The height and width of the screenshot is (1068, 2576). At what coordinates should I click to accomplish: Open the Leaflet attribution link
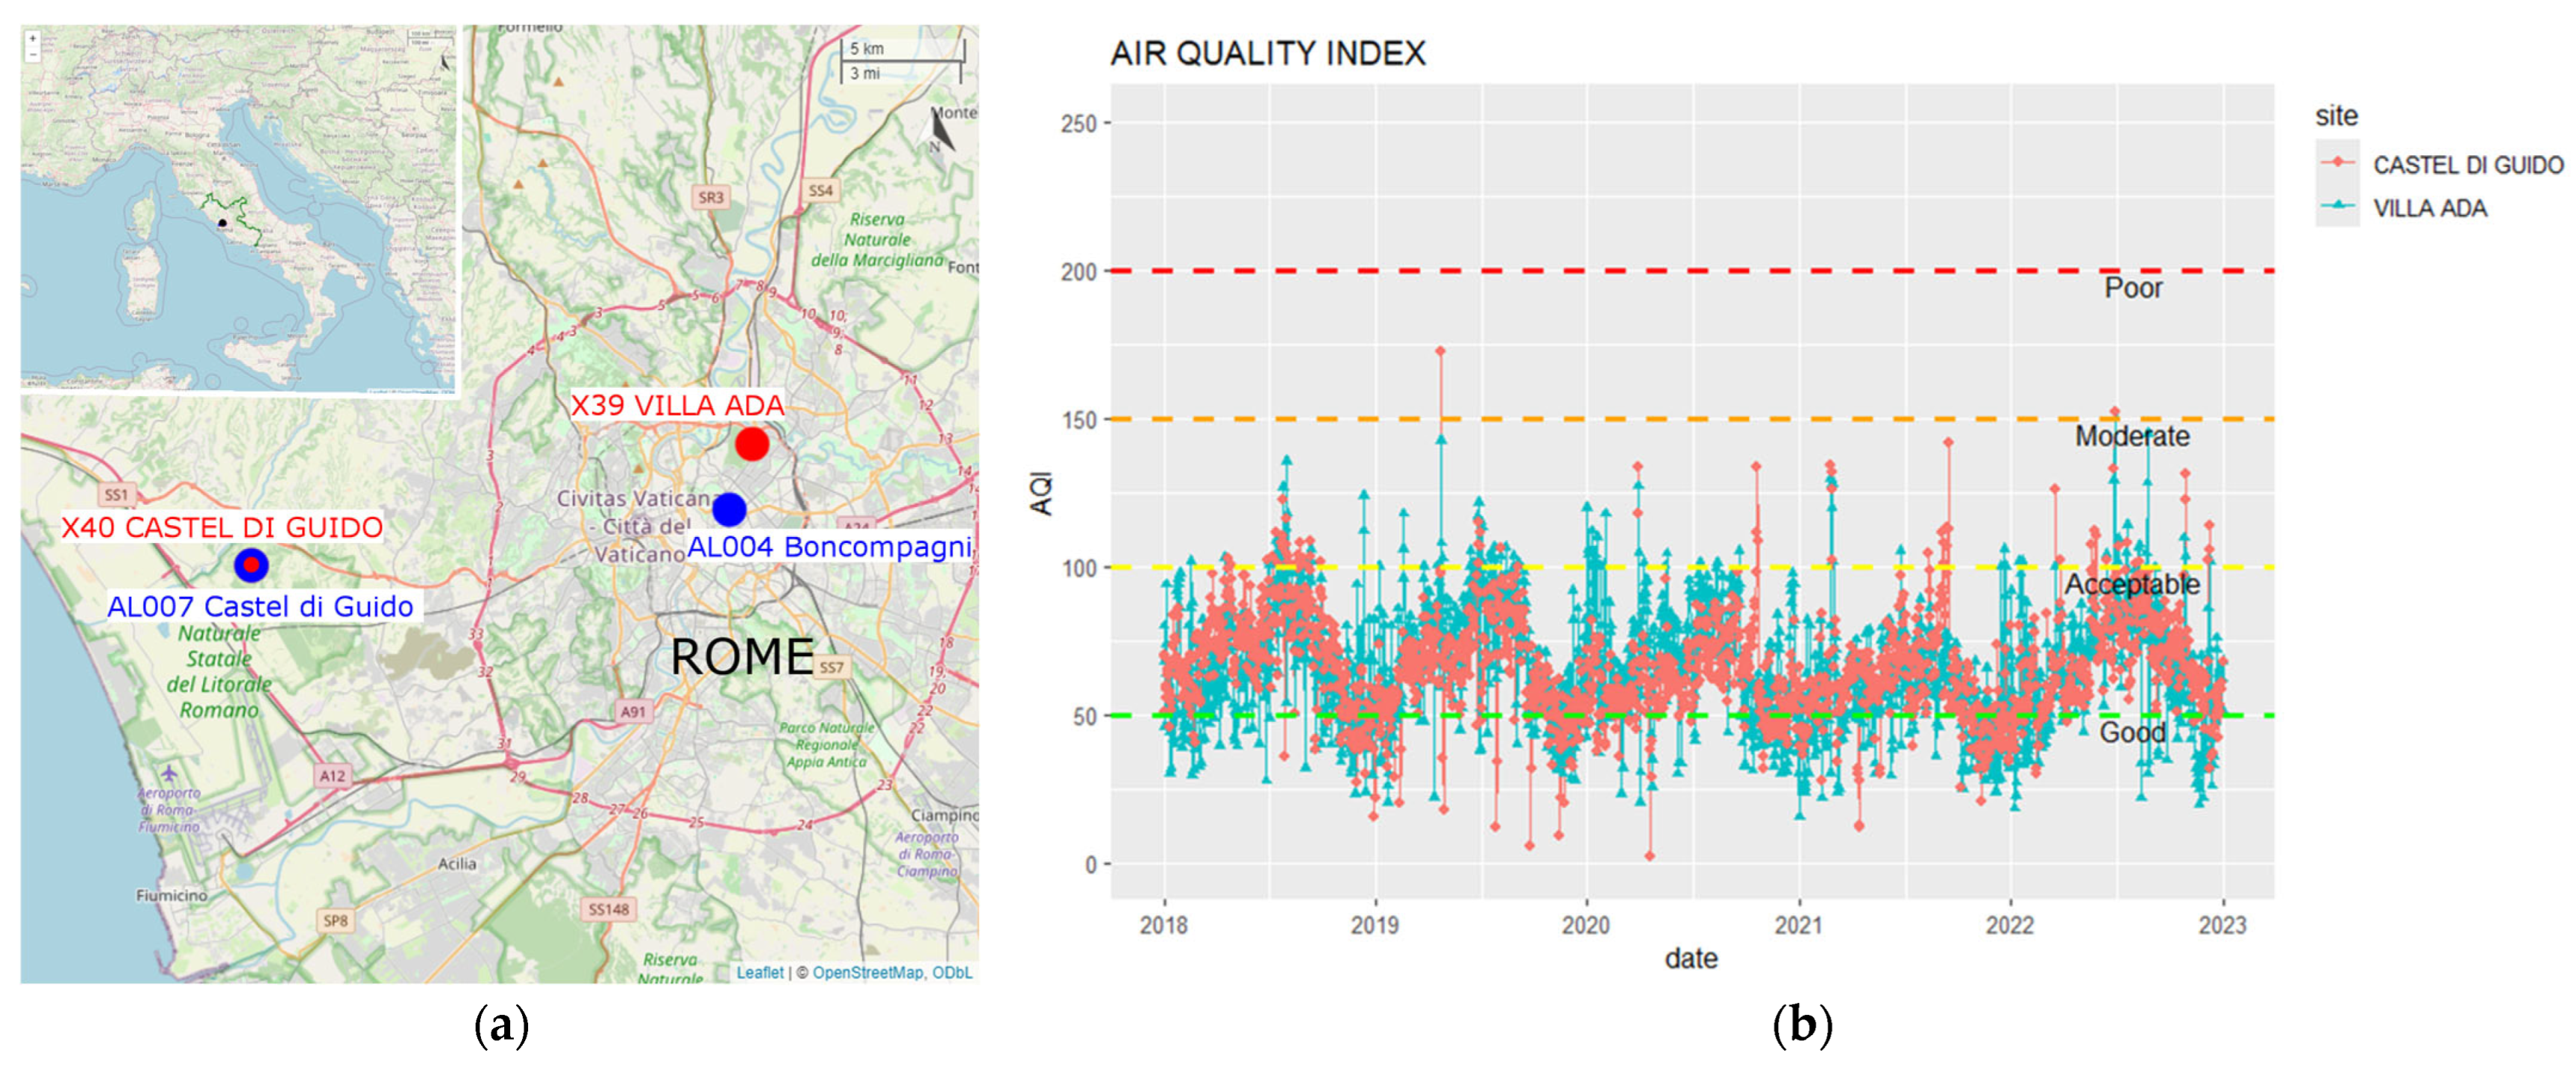[760, 972]
